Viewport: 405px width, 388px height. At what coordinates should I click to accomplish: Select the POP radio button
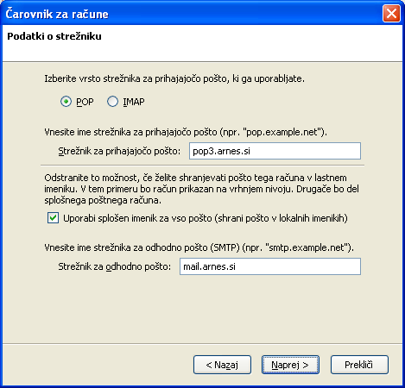click(66, 102)
